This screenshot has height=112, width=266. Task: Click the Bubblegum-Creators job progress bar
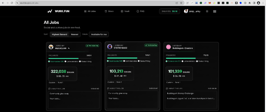[187, 58]
